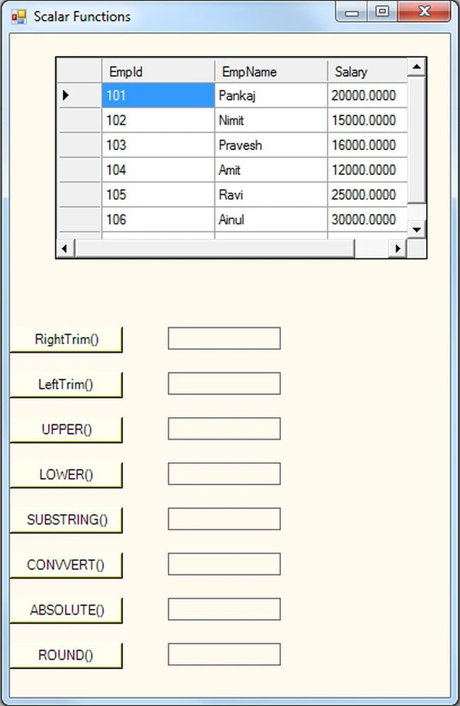Click the SUBSTRING() button
Screen dimensions: 460x706
66,520
